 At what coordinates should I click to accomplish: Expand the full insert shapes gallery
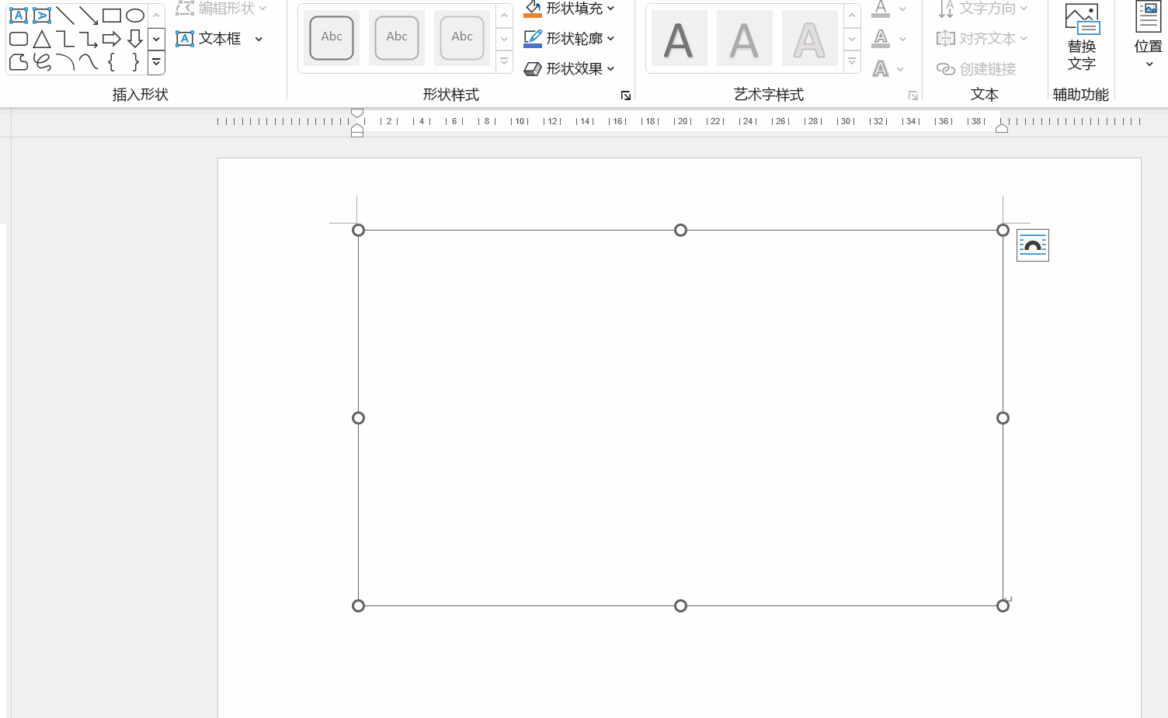pyautogui.click(x=156, y=62)
